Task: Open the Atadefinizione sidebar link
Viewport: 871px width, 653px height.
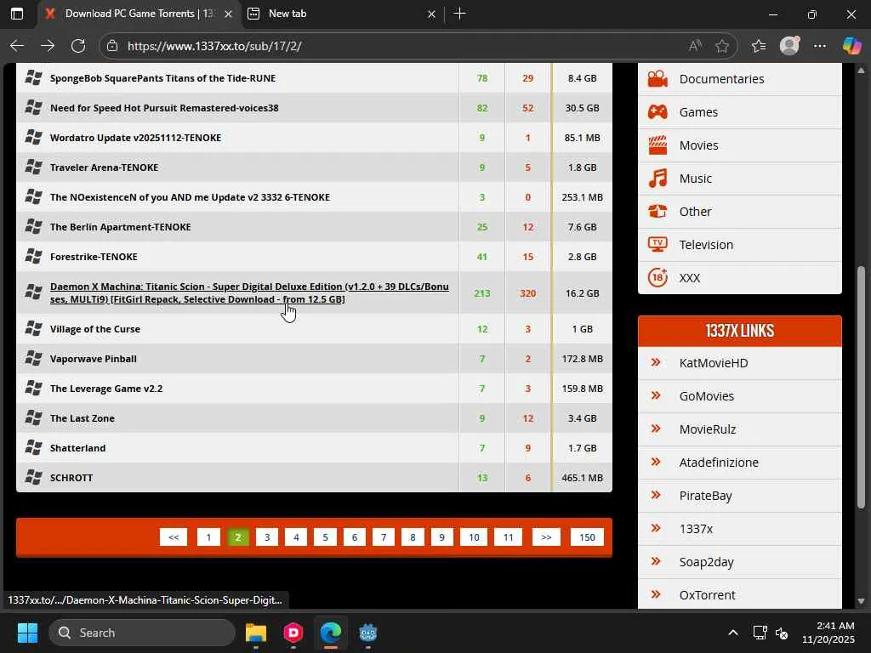Action: click(719, 463)
